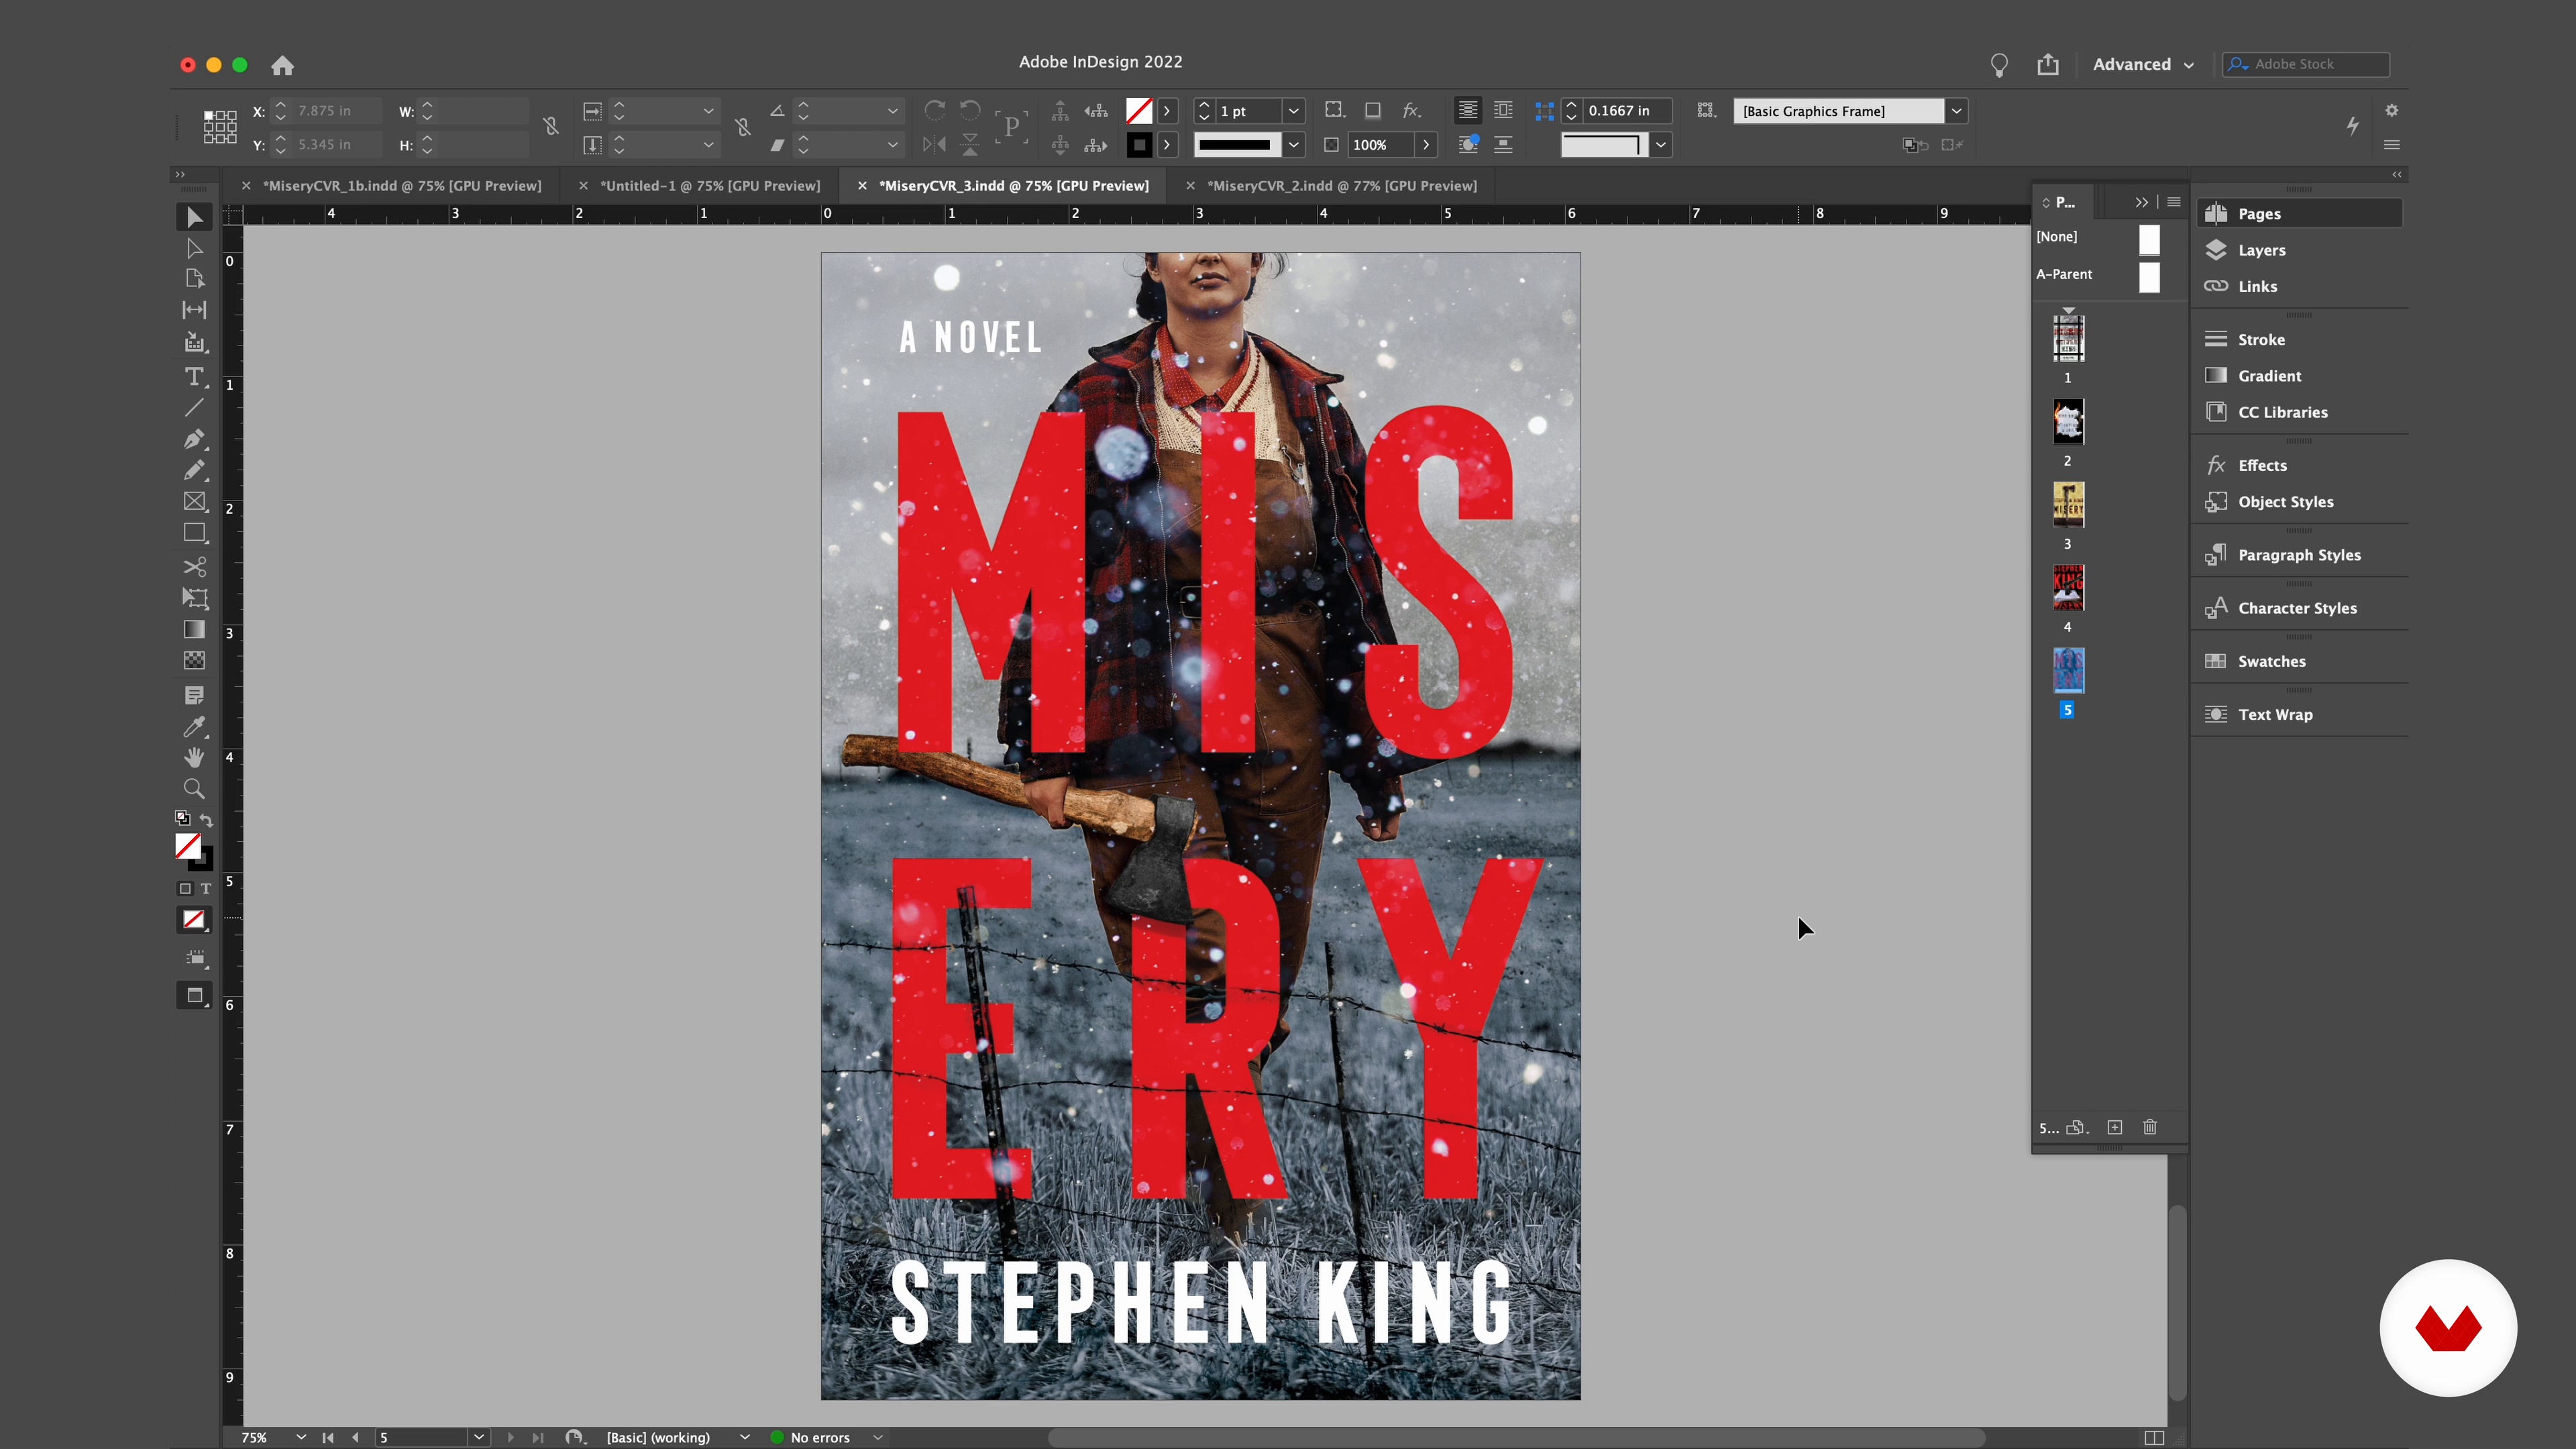Select the Scissors tool
This screenshot has width=2576, height=1449.
[x=194, y=566]
